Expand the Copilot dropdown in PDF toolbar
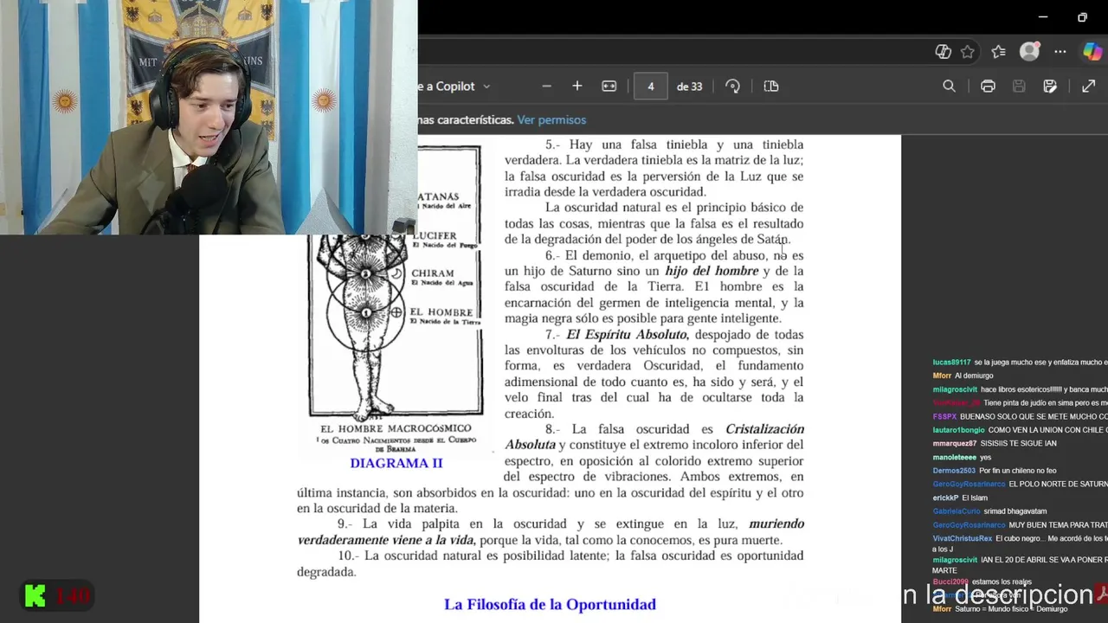 point(486,87)
